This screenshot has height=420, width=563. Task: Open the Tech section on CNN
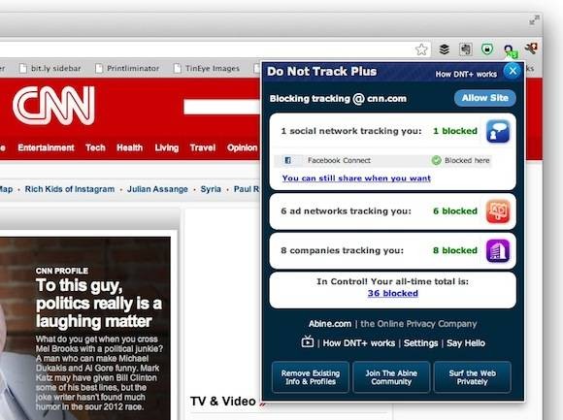95,147
